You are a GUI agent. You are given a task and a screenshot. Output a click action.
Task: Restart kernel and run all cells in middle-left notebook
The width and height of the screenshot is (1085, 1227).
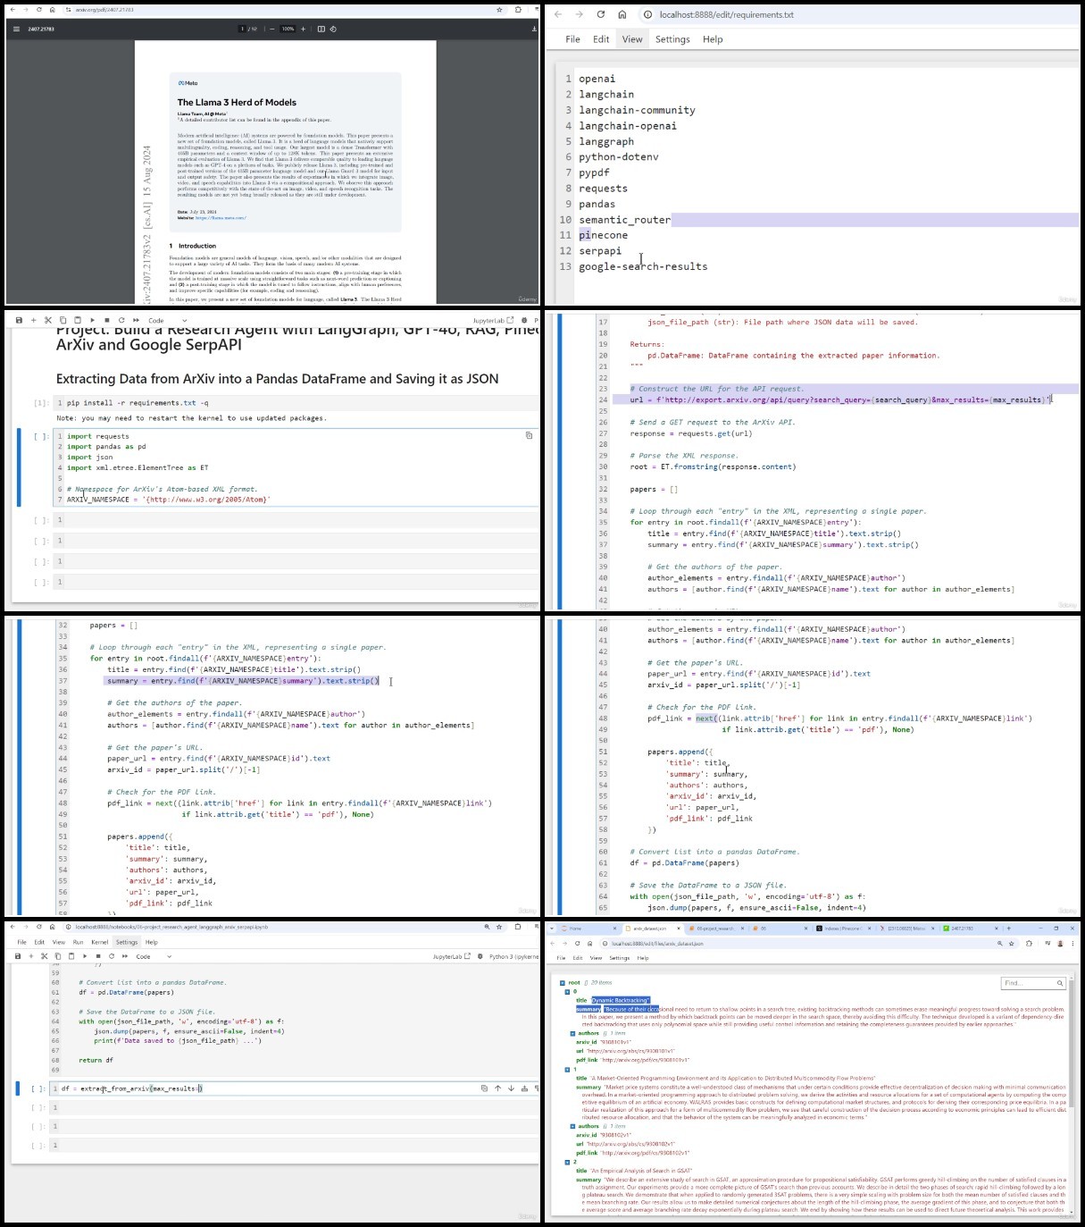[x=136, y=320]
